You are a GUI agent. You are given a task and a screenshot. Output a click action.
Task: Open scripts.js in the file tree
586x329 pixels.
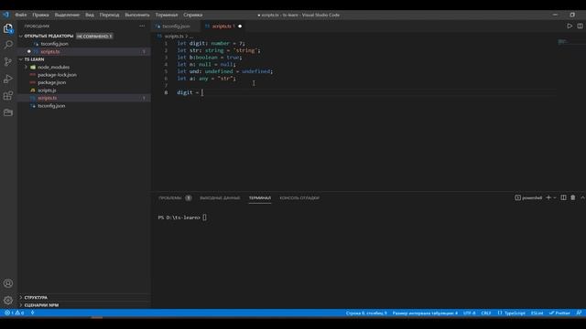[x=47, y=90]
